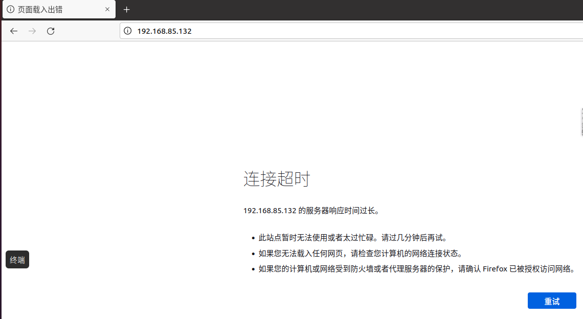Reload the current page
The width and height of the screenshot is (583, 319).
pyautogui.click(x=51, y=31)
